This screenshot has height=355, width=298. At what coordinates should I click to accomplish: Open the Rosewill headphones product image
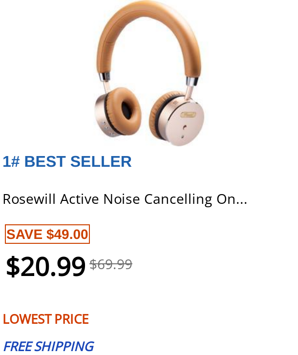149,73
